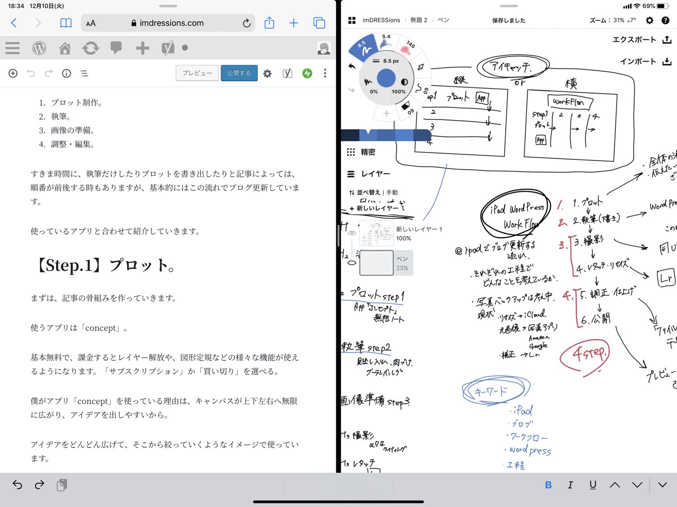Pick the darkest navy swatch in palette

(x=350, y=135)
